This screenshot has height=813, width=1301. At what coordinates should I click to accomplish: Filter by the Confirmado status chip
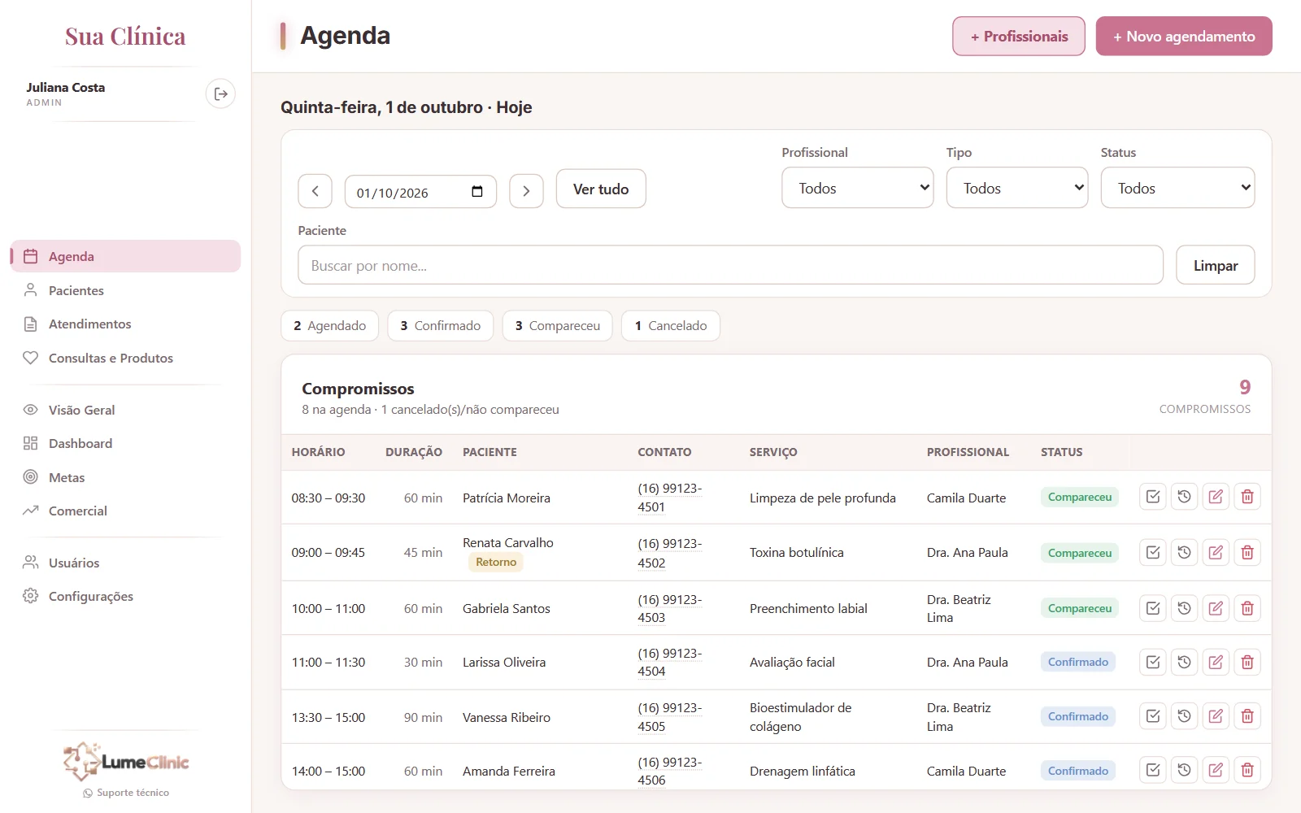441,326
